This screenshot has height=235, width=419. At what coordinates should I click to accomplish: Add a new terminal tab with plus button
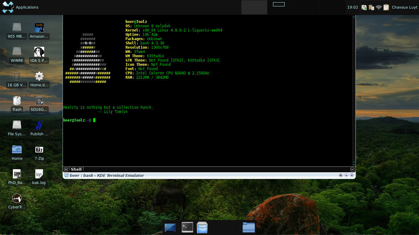(66, 170)
